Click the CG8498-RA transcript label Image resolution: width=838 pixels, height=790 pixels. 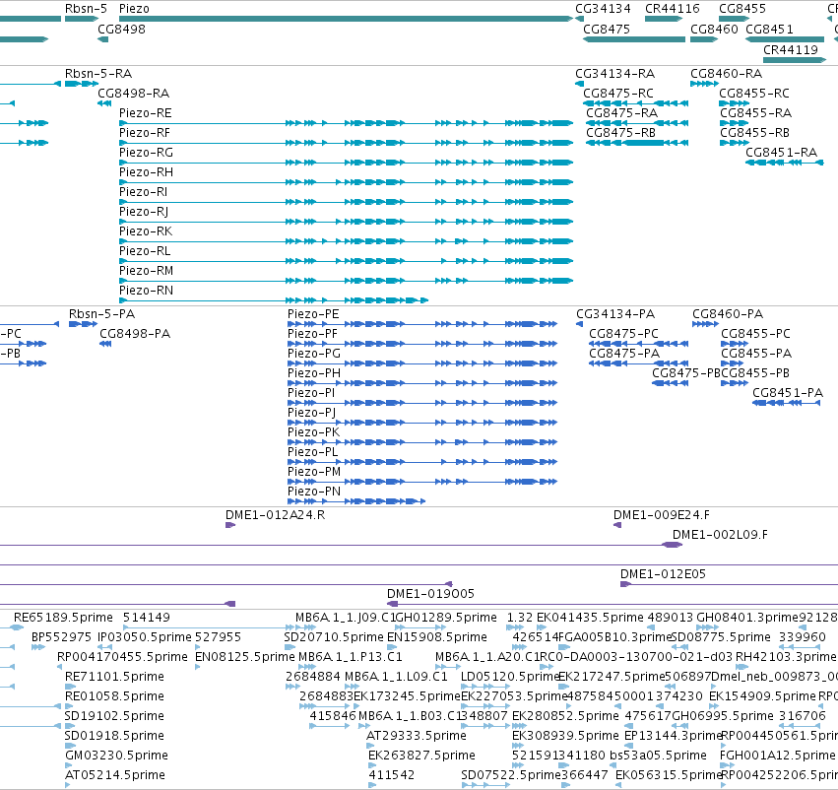[x=134, y=93]
